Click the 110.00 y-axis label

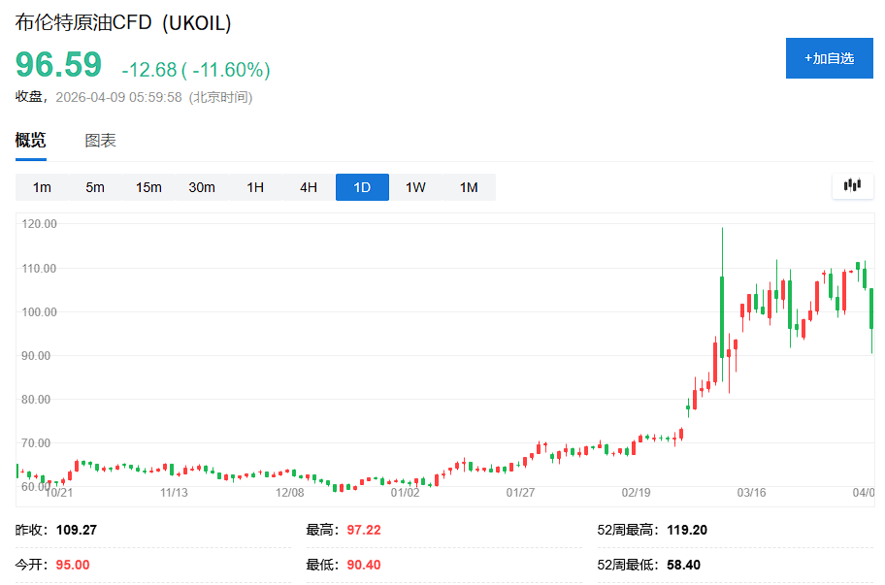[x=39, y=269]
